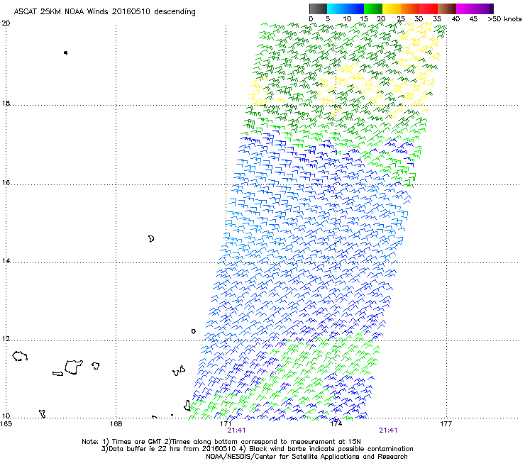
Task: Click longitude label '168' on bottom axis
Action: [116, 424]
